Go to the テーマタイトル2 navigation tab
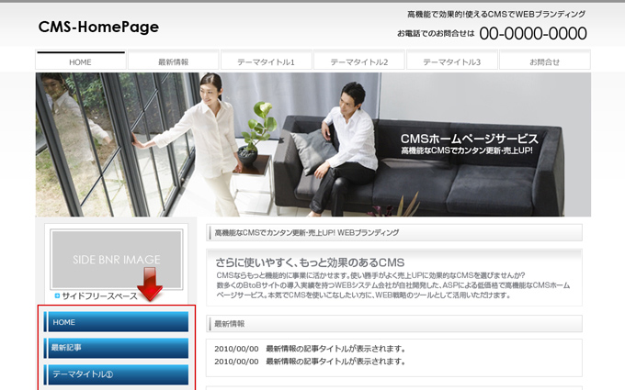625x390 pixels. (x=358, y=61)
